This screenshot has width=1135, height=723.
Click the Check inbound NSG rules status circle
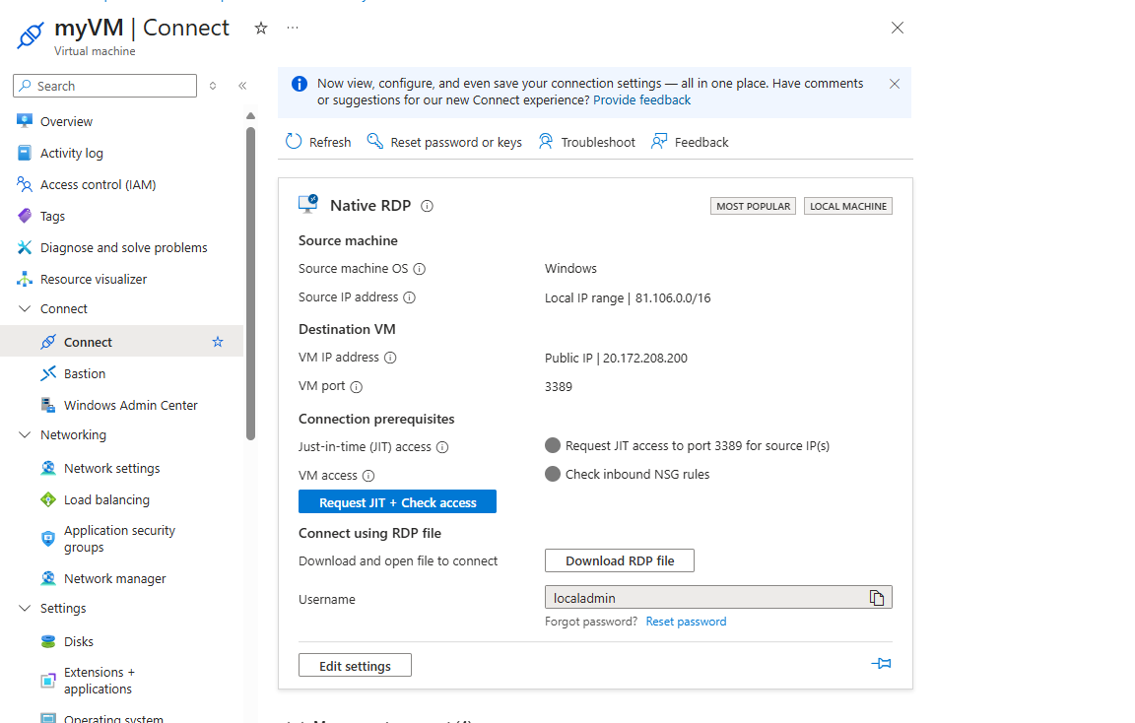click(x=553, y=474)
